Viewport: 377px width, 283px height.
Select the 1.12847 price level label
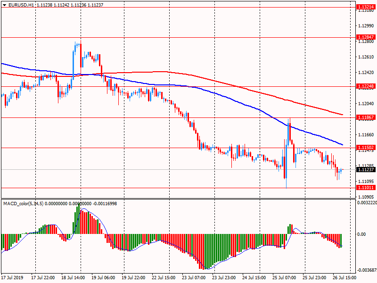pyautogui.click(x=366, y=37)
